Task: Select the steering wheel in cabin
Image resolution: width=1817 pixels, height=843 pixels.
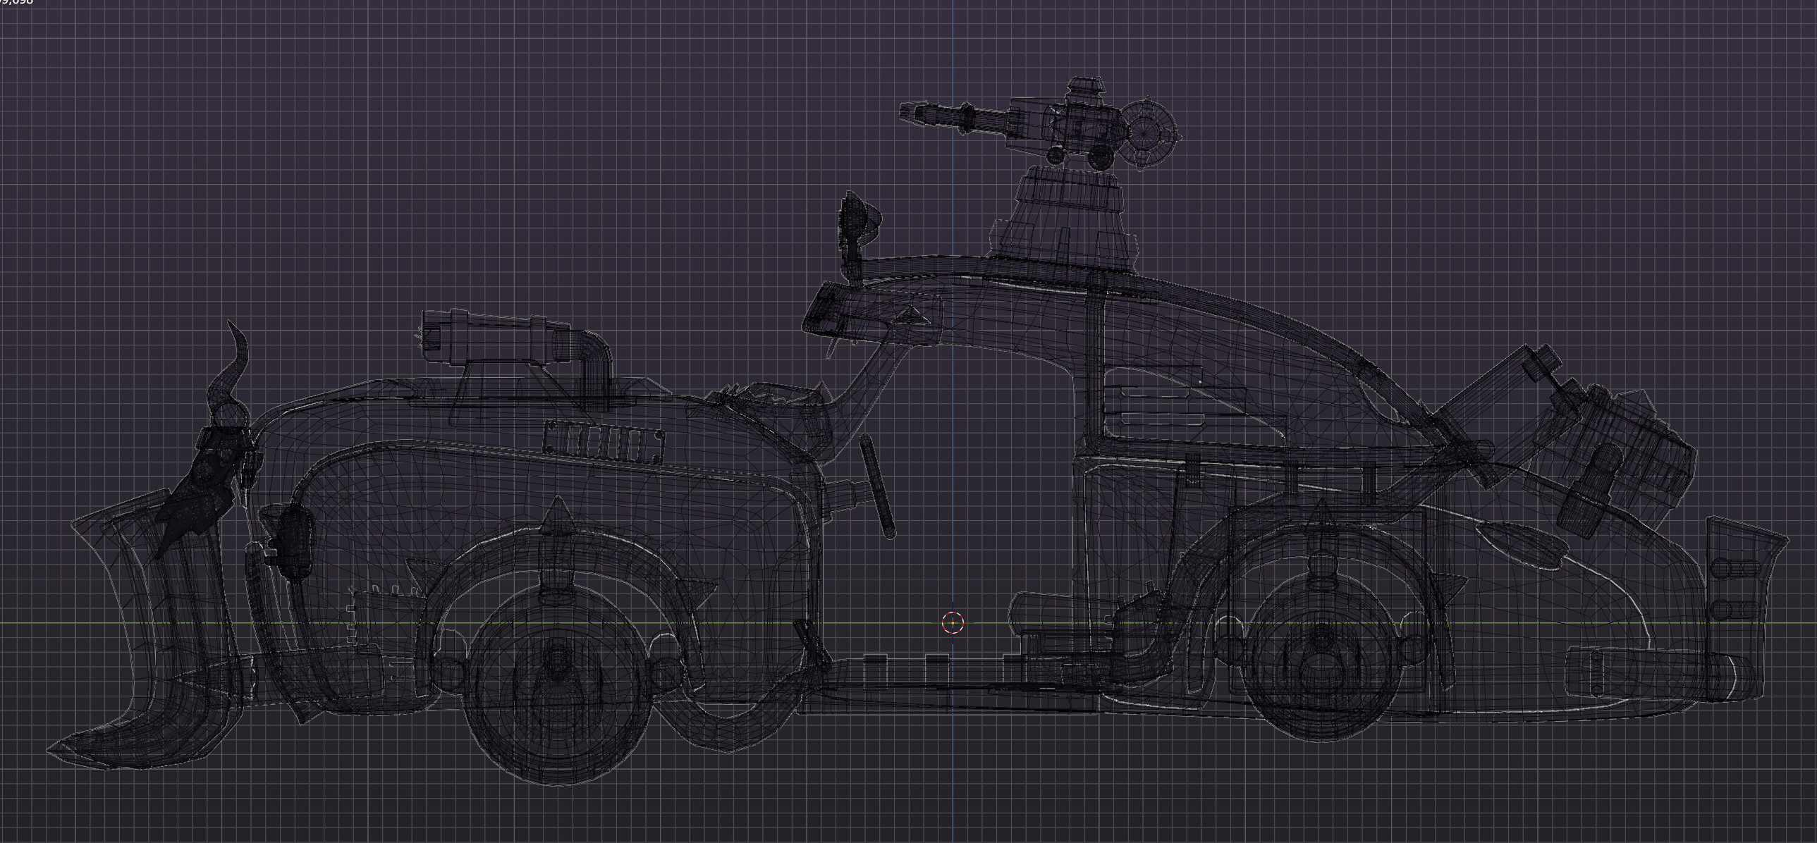Action: coord(876,486)
